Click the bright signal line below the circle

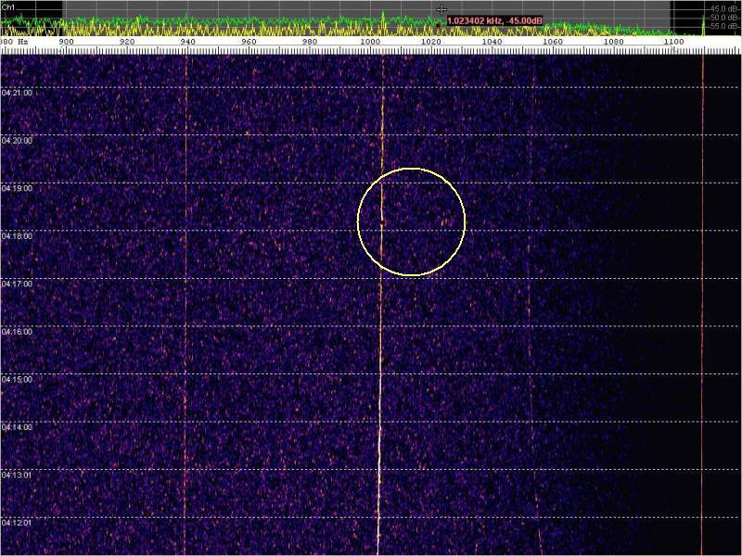pyautogui.click(x=379, y=417)
